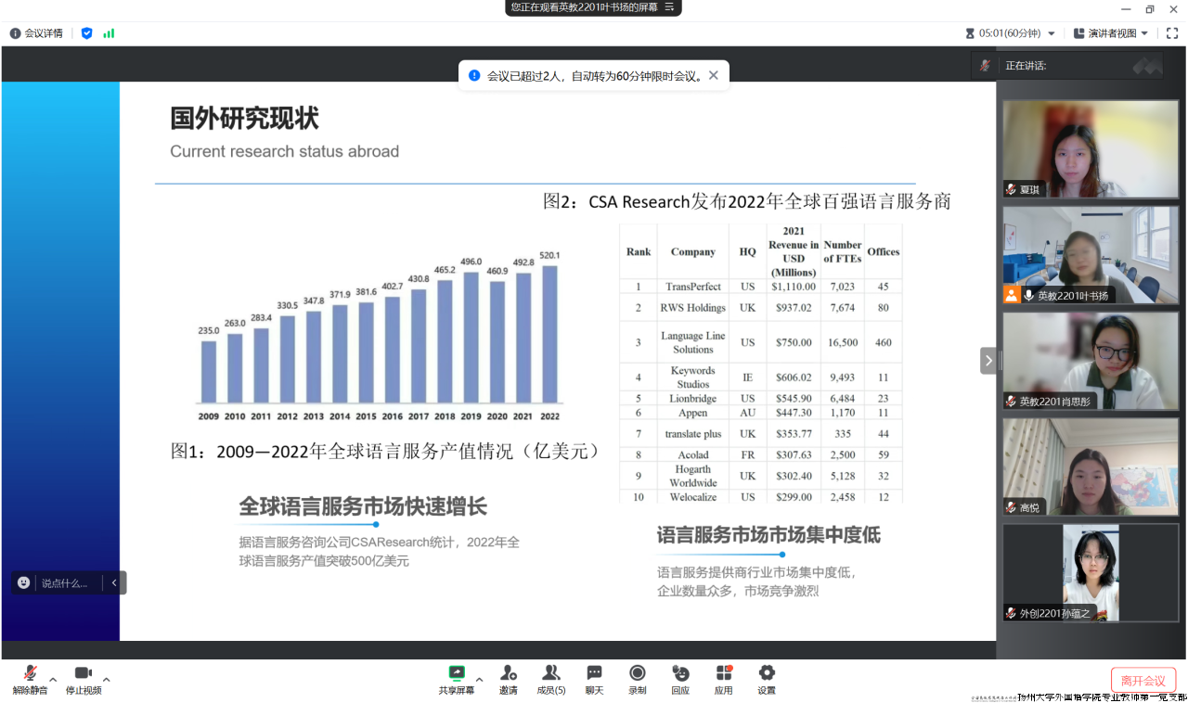Open the 邀请 (Invite) icon
The image size is (1188, 703).
point(508,677)
